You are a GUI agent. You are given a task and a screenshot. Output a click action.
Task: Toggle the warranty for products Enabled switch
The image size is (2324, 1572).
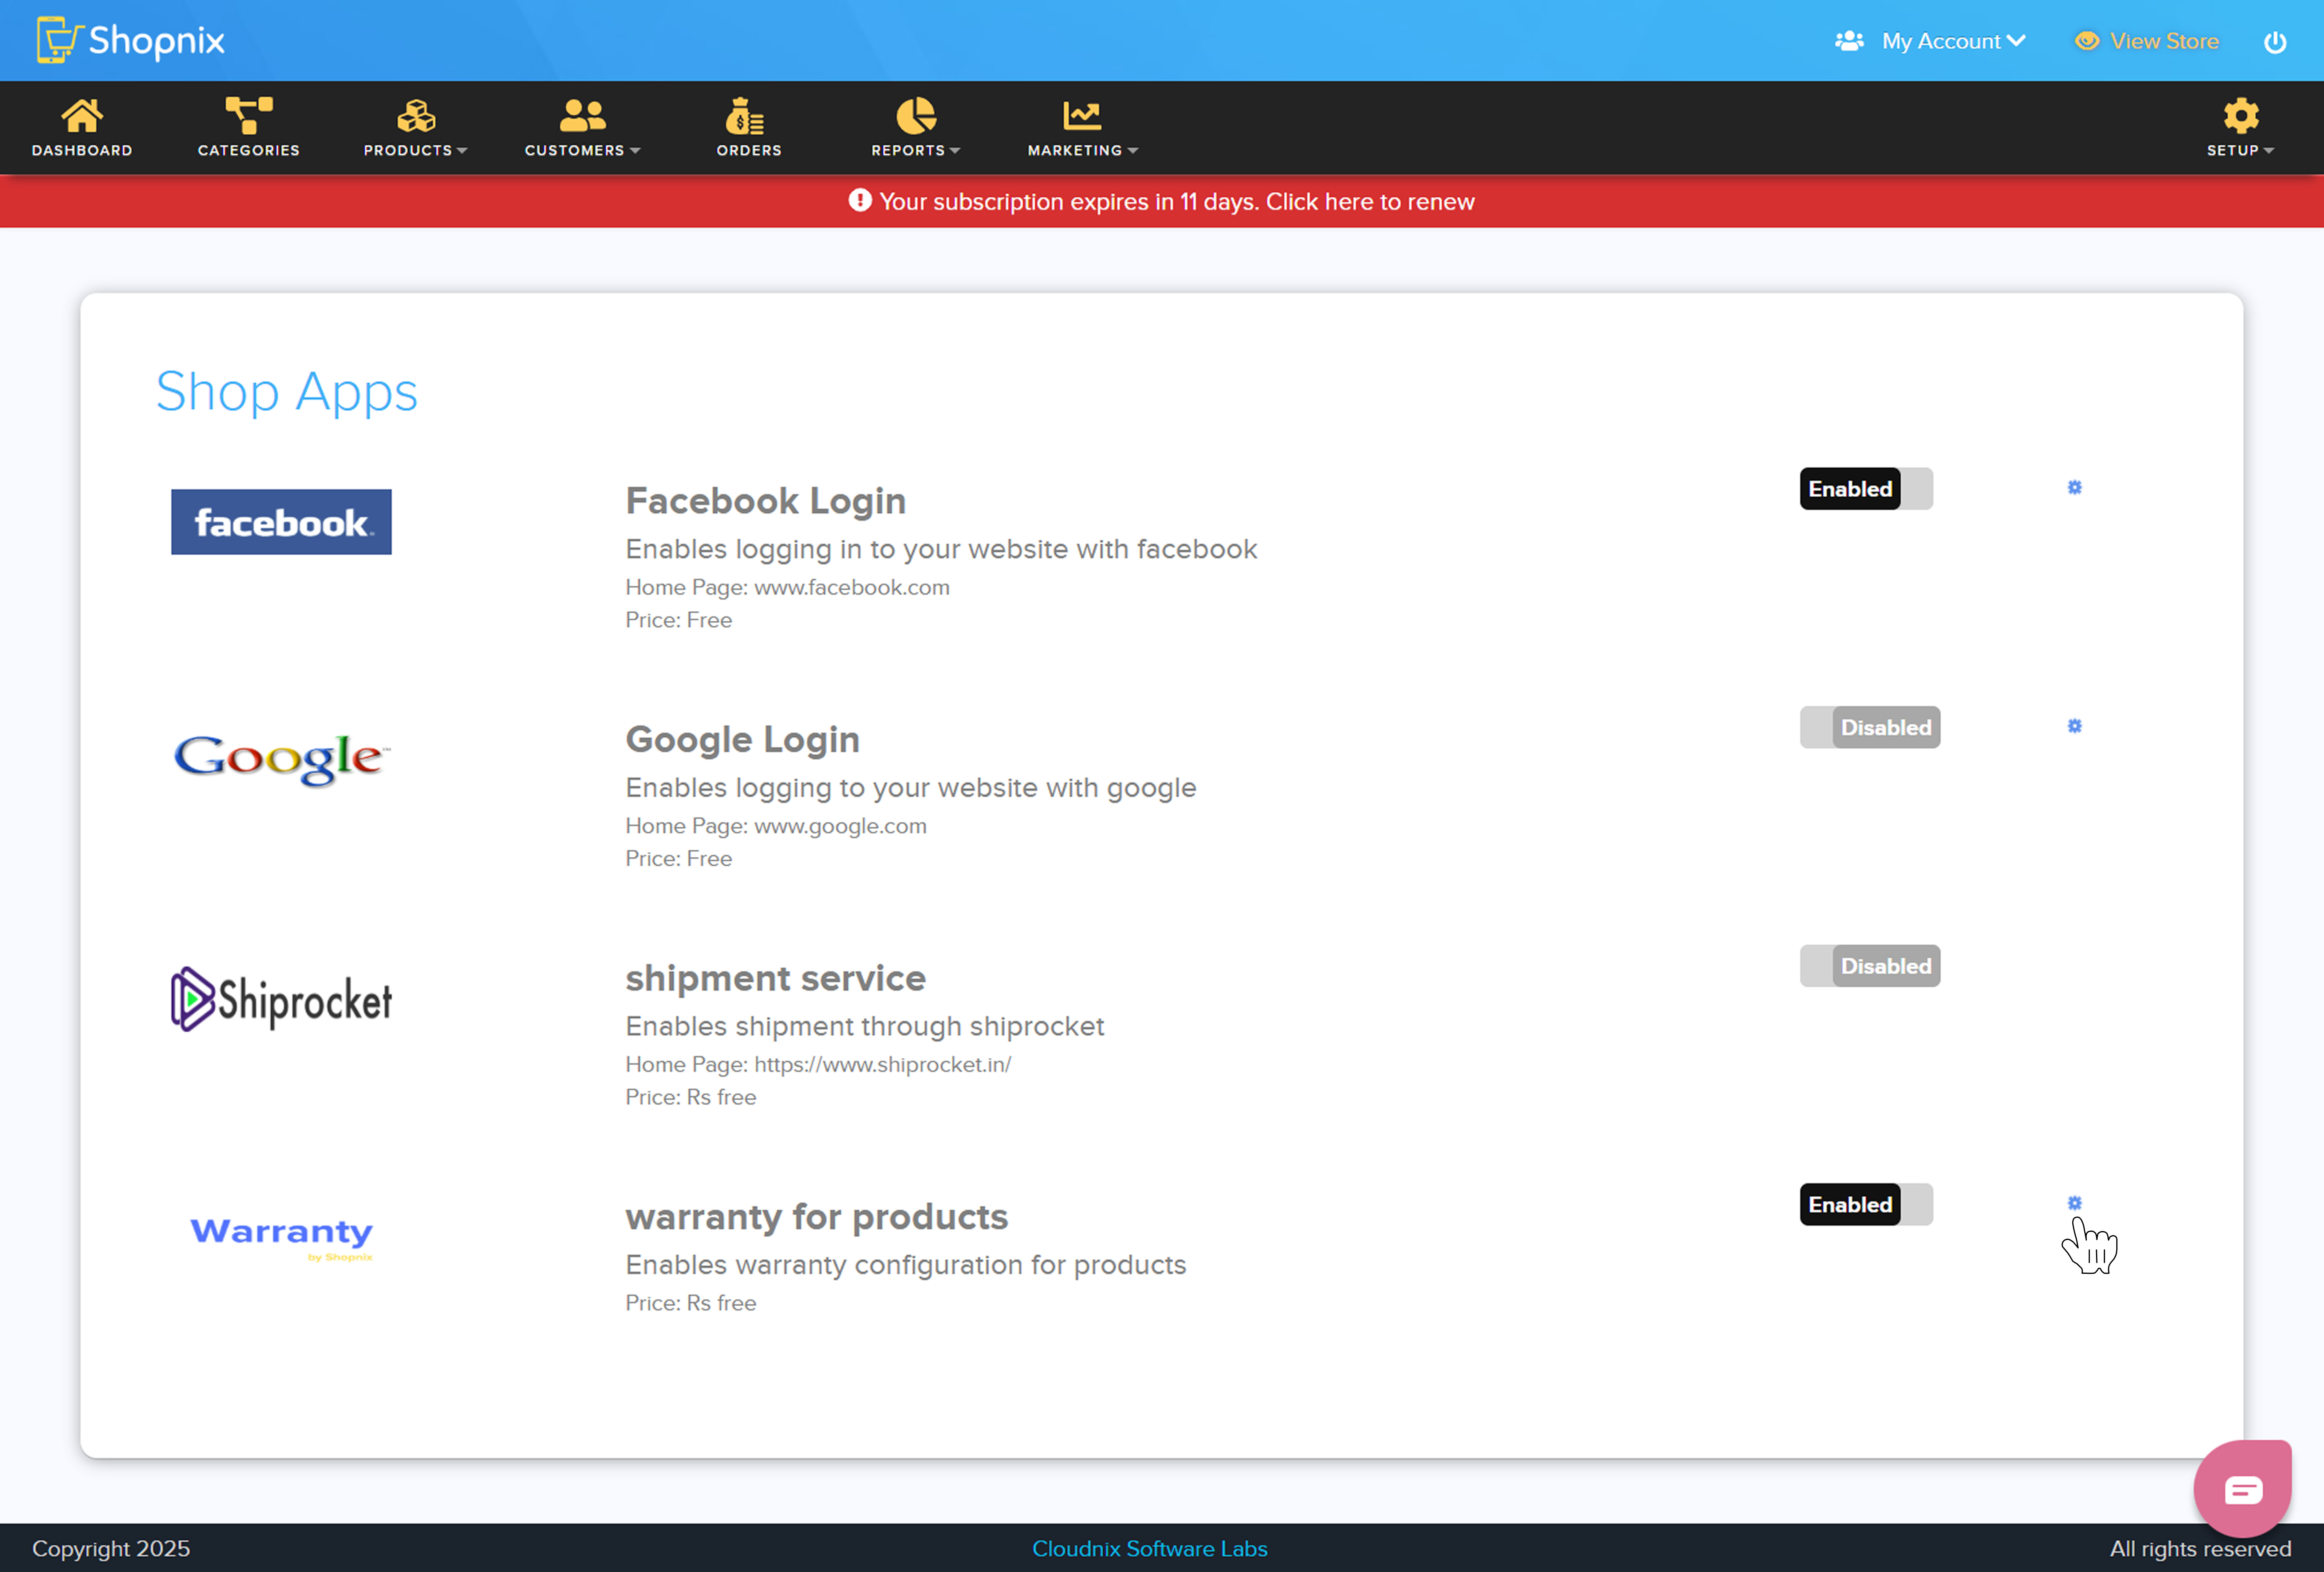point(1866,1204)
